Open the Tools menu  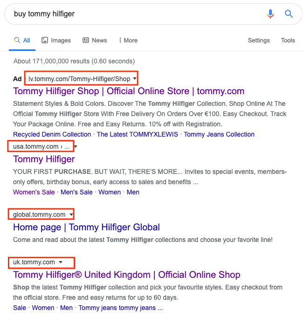(288, 40)
